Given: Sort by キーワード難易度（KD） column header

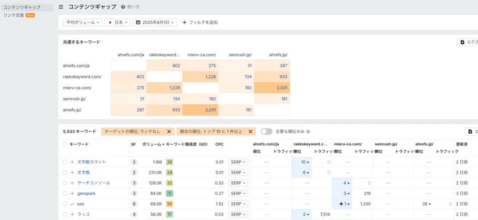Looking at the screenshot, I should click(187, 144).
